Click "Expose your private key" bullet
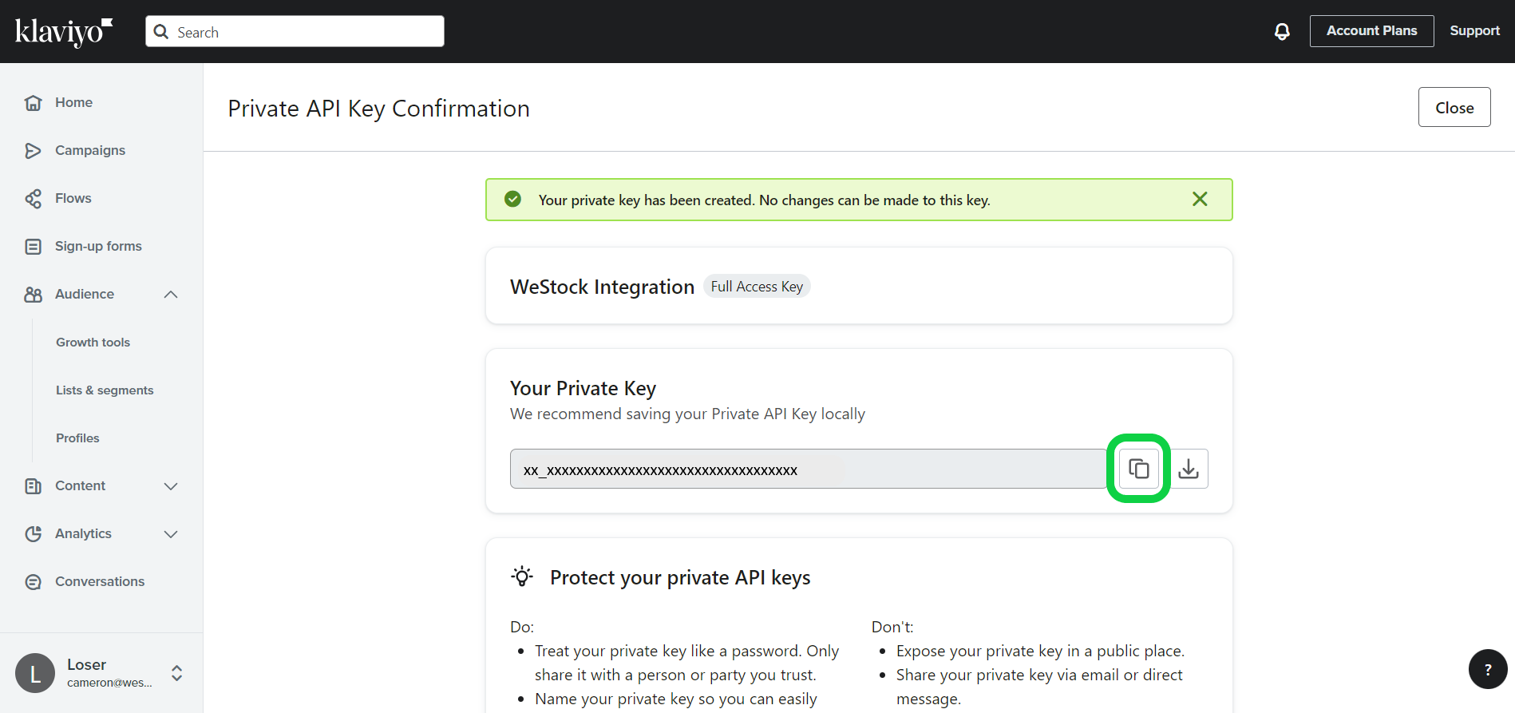 (x=1040, y=651)
